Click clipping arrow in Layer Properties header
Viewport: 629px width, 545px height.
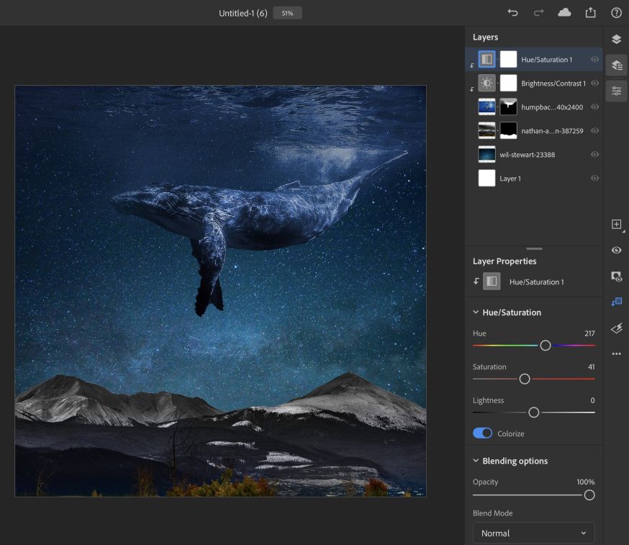point(476,281)
